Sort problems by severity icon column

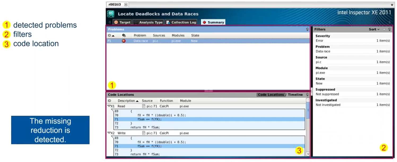point(124,35)
